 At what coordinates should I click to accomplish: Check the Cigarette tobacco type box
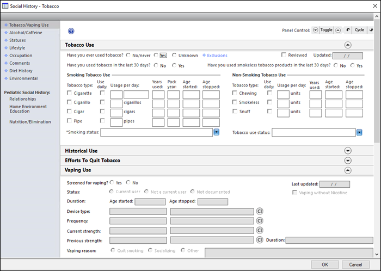(70, 94)
